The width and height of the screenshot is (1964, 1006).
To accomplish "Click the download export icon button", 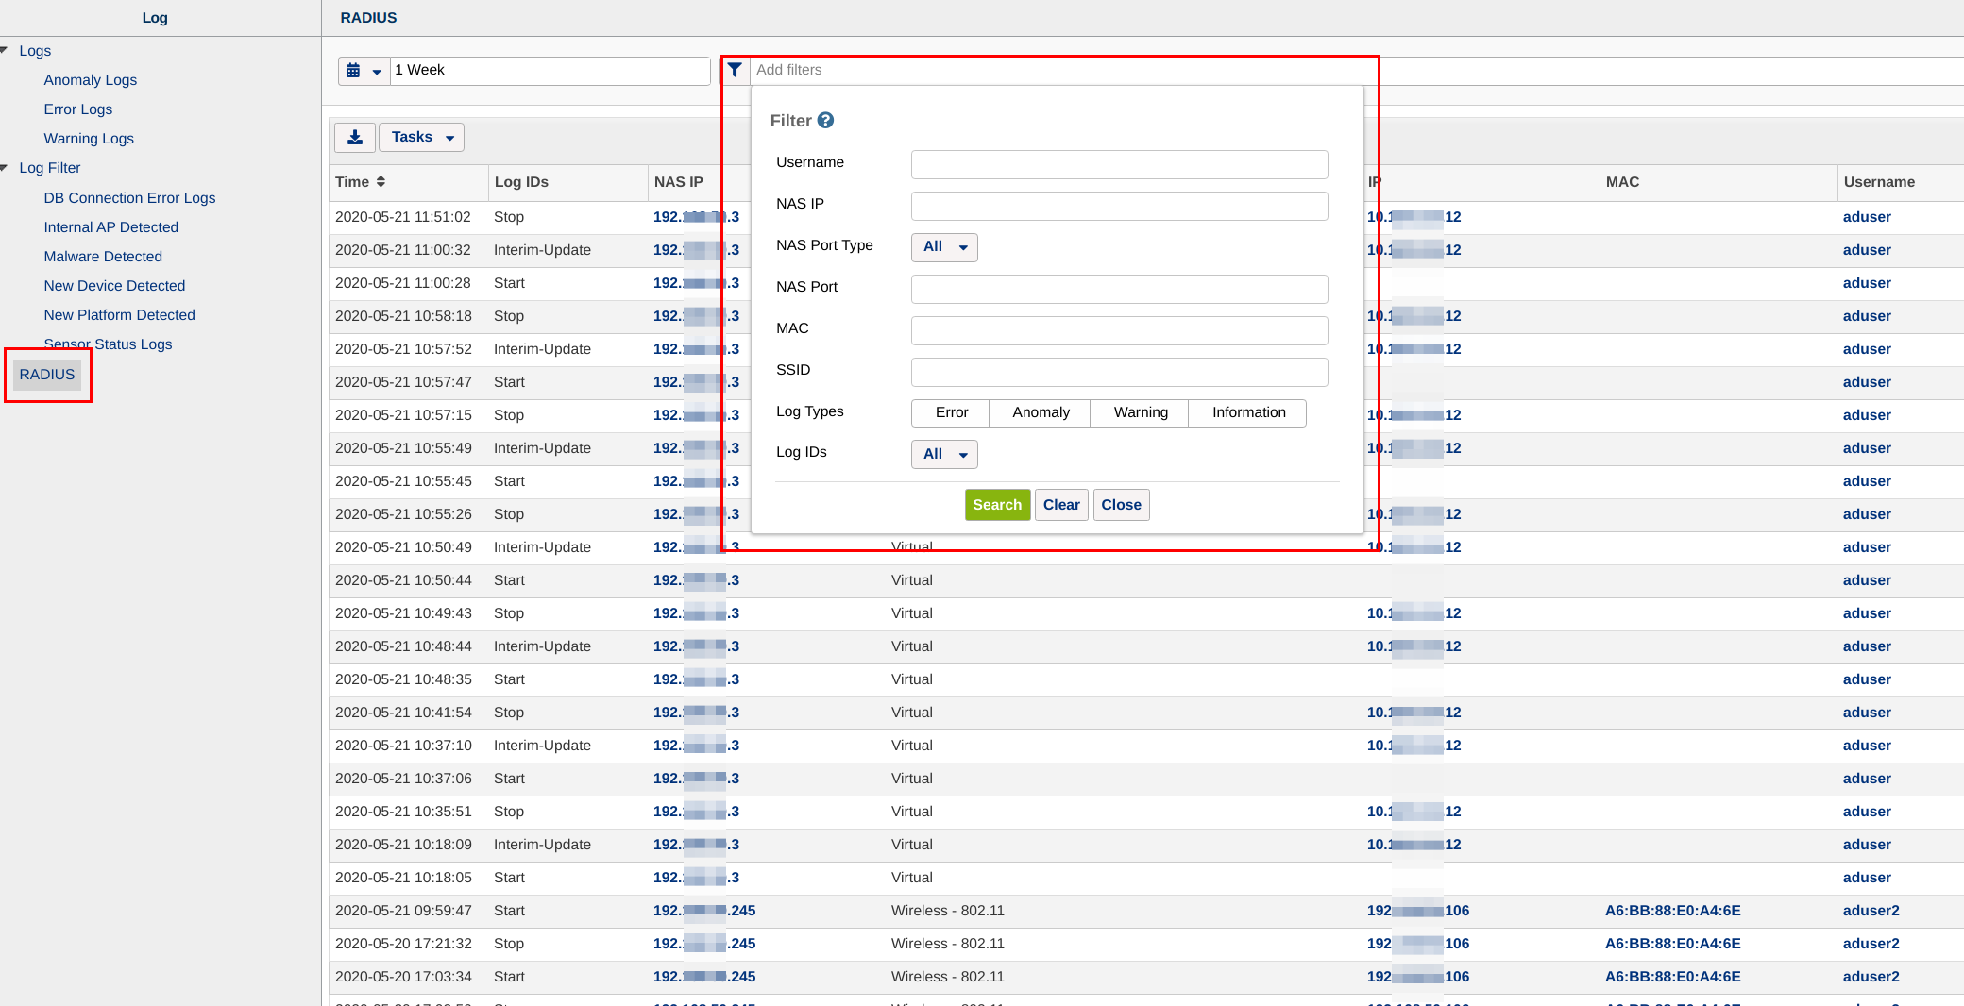I will click(x=355, y=138).
